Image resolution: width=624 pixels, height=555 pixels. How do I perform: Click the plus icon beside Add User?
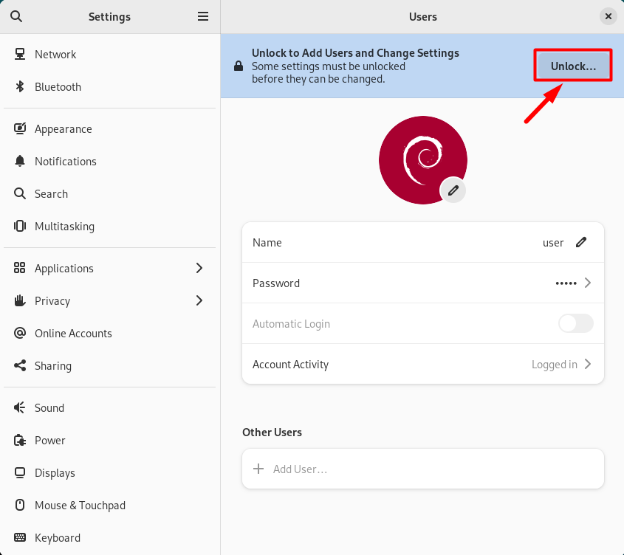click(x=258, y=469)
